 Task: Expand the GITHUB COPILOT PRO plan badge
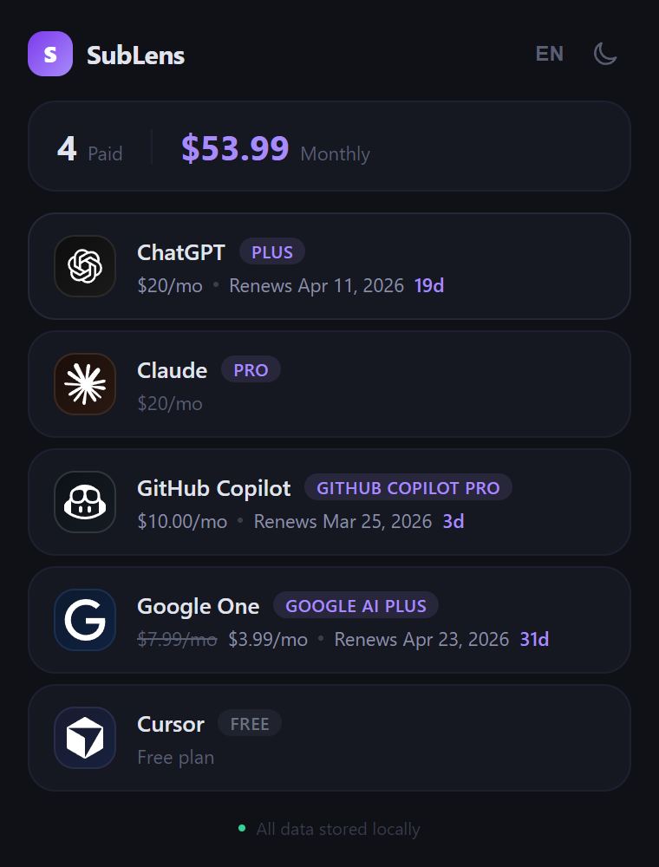pyautogui.click(x=408, y=487)
